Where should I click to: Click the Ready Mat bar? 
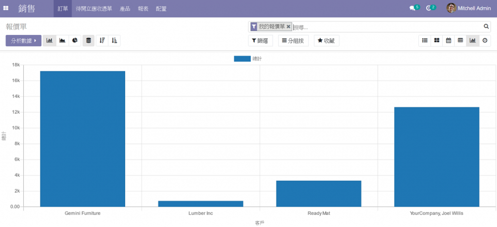click(318, 194)
